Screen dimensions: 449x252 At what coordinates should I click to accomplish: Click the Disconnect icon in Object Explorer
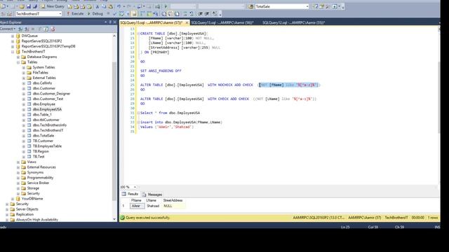pos(27,29)
